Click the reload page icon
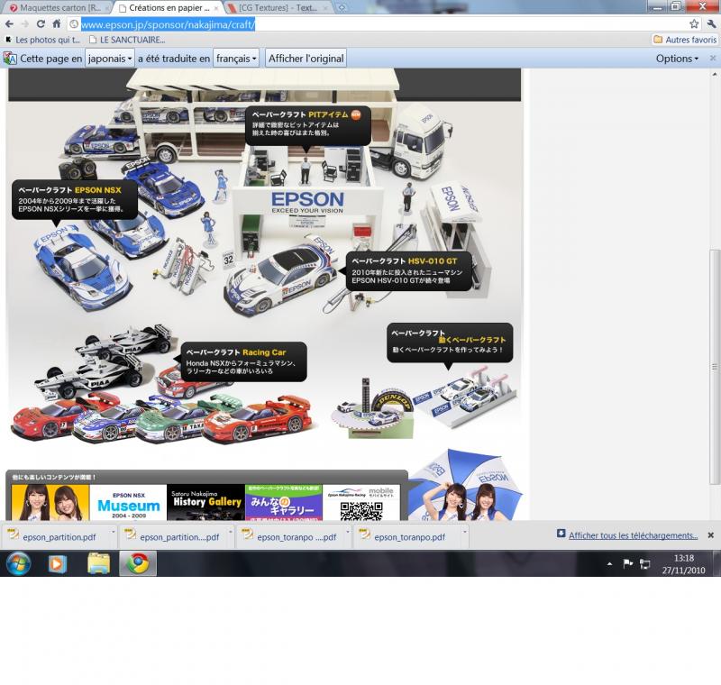721x685 pixels. click(x=41, y=24)
